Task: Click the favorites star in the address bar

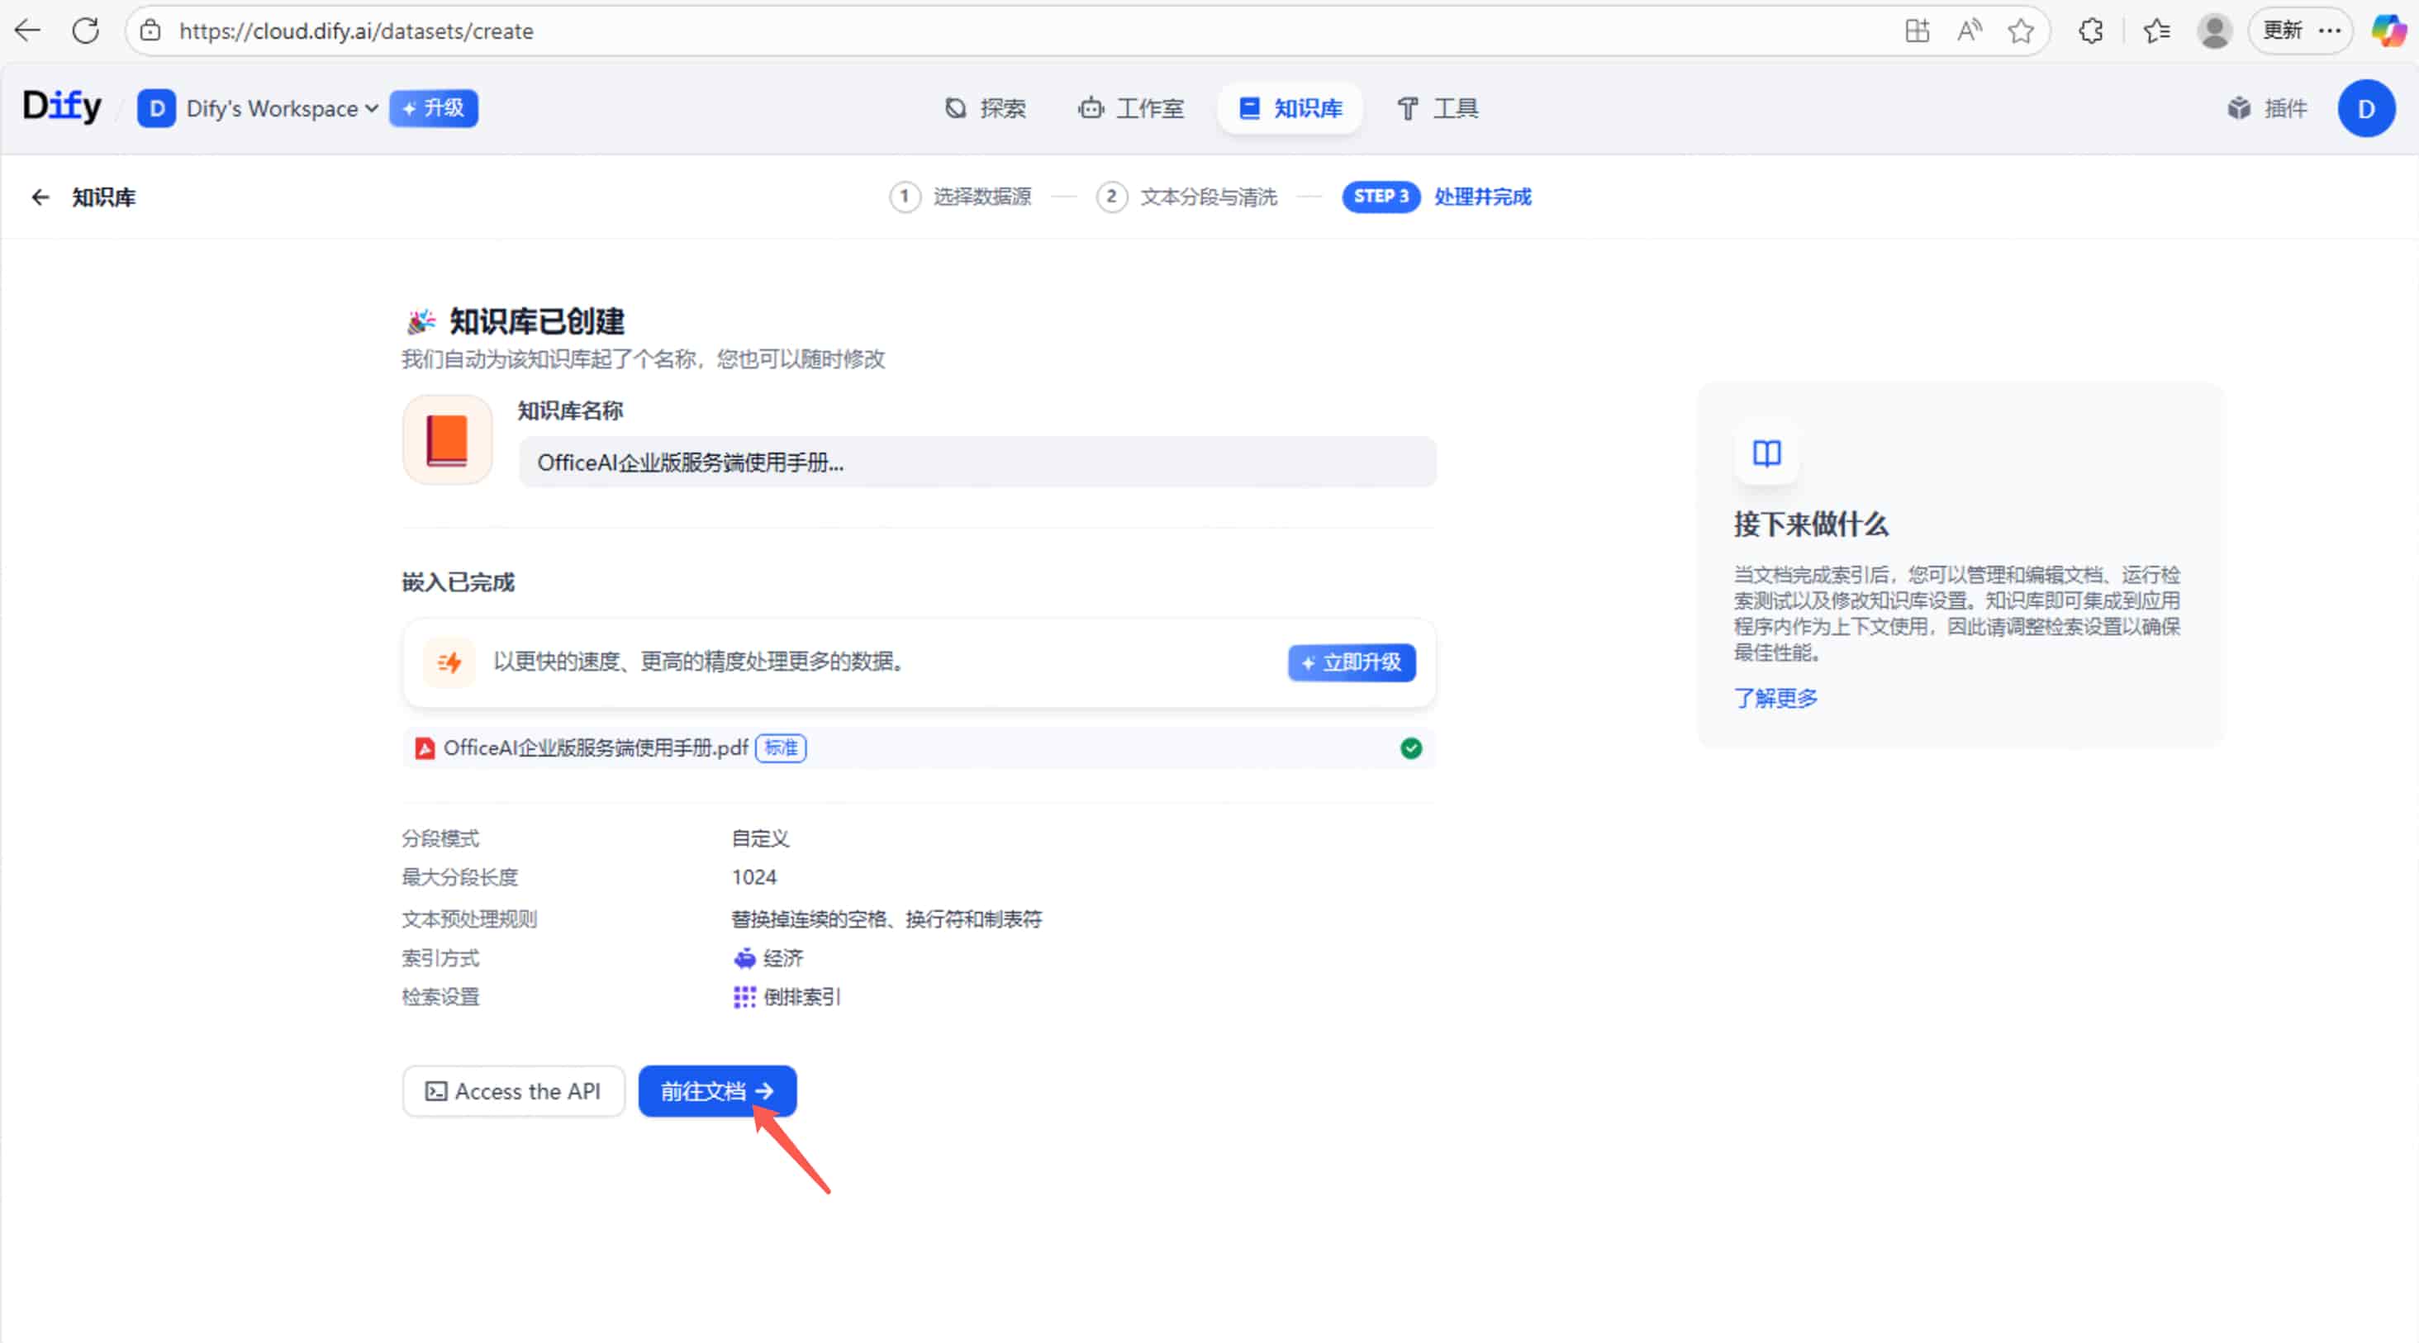Action: (2021, 30)
